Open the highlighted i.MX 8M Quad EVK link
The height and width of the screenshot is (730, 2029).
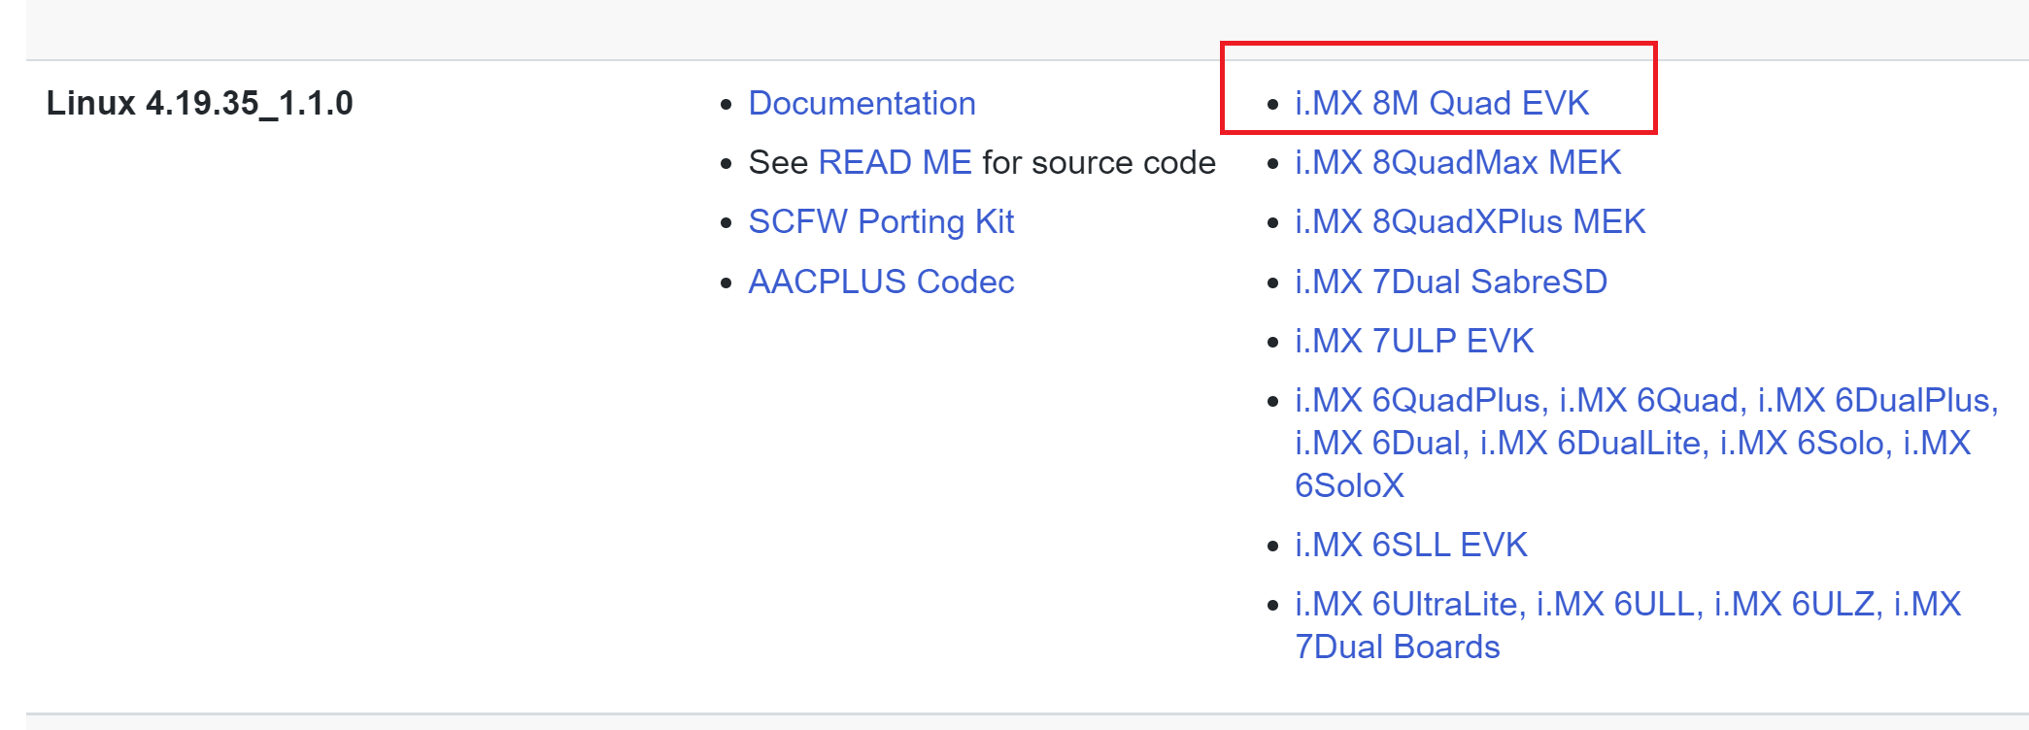pyautogui.click(x=1441, y=103)
